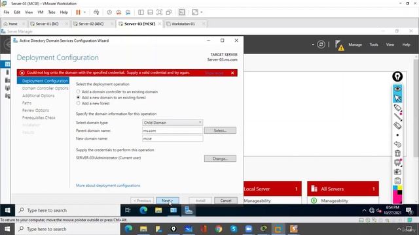Click the Server Manager refresh icon
Image resolution: width=419 pixels, height=235 pixels.
point(321,44)
